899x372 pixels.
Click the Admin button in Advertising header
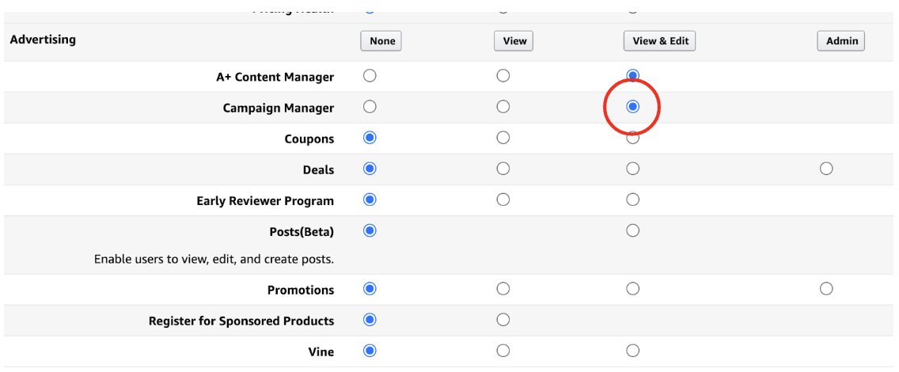pyautogui.click(x=841, y=41)
